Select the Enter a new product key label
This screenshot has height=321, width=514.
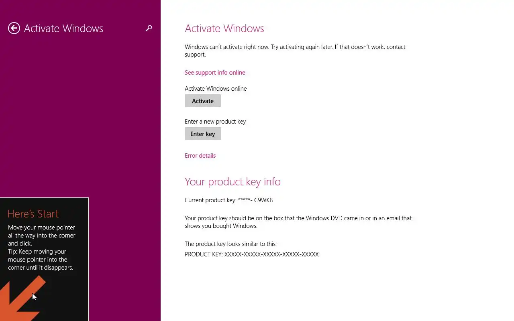point(215,122)
